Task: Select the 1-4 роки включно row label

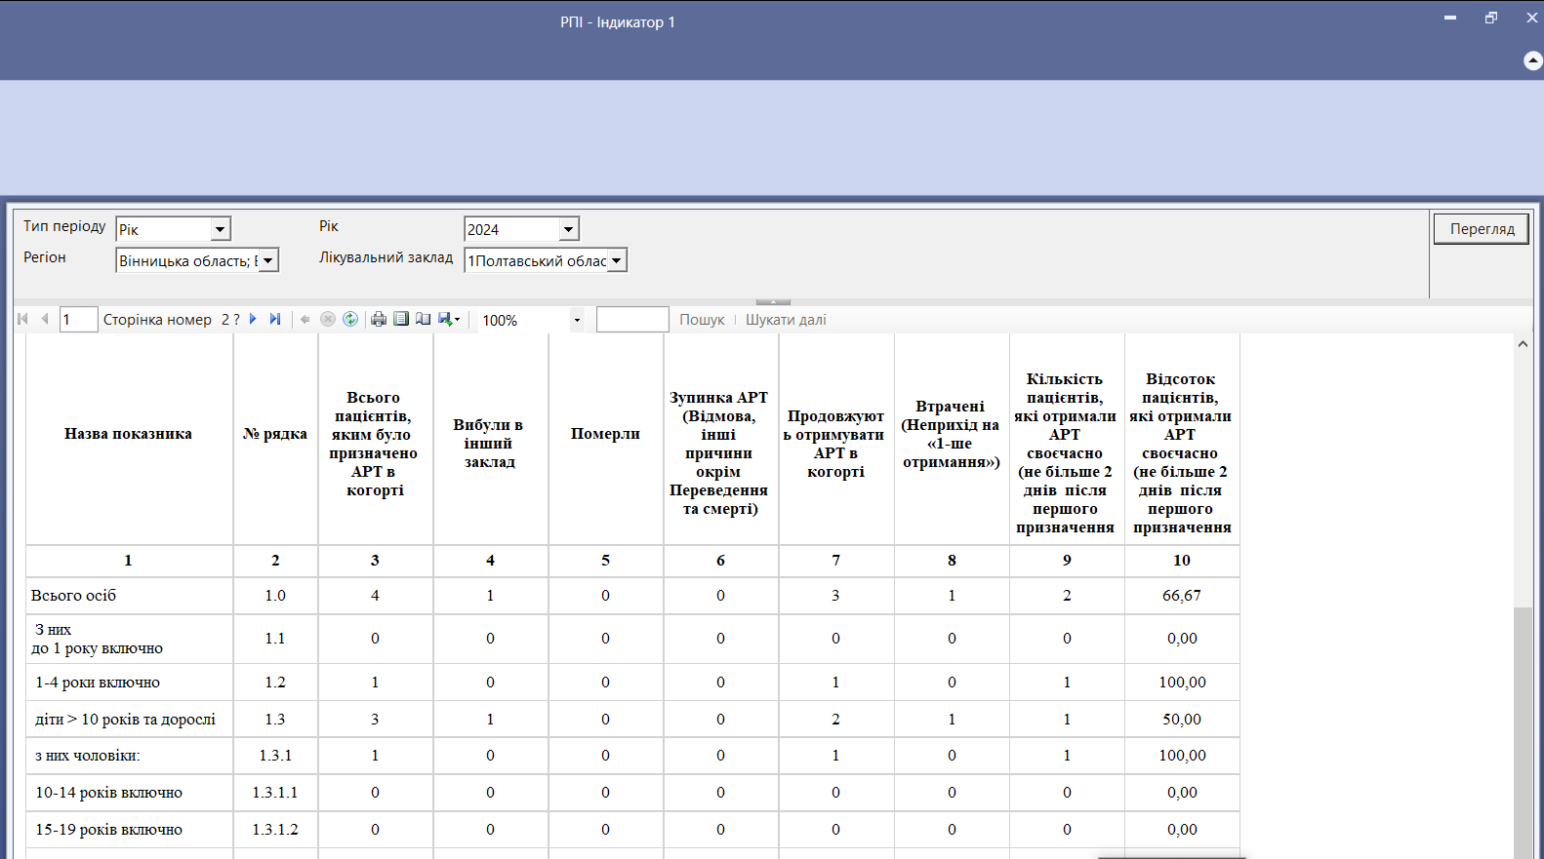Action: (x=98, y=683)
